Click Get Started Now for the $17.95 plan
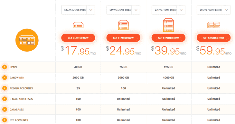The height and width of the screenshot is (124, 235). [78, 38]
